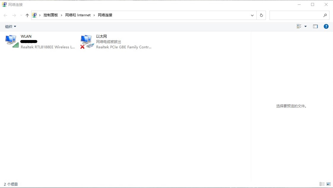Open the WLAN network connection
Screen dimensions: 333x188
[26, 36]
